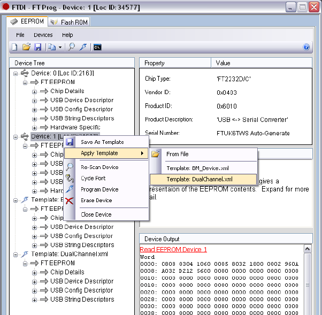The height and width of the screenshot is (315, 322).
Task: Click the Vendor ID value 0x0403
Action: (x=227, y=93)
